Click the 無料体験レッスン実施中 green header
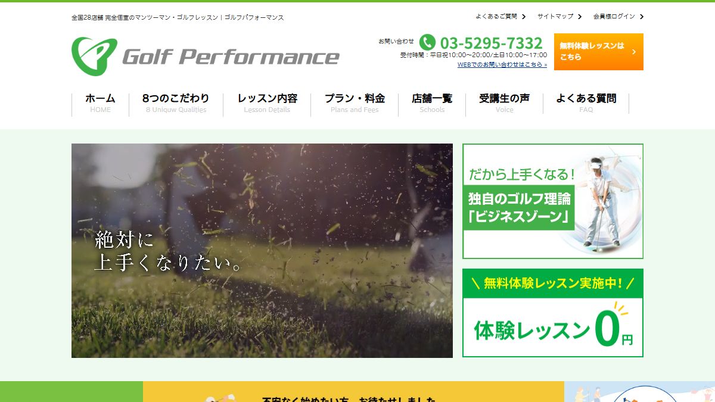Screen dimensions: 715x402 click(x=553, y=283)
